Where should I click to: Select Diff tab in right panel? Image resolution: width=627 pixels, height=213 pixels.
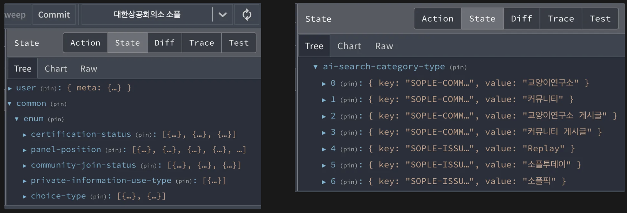(522, 19)
